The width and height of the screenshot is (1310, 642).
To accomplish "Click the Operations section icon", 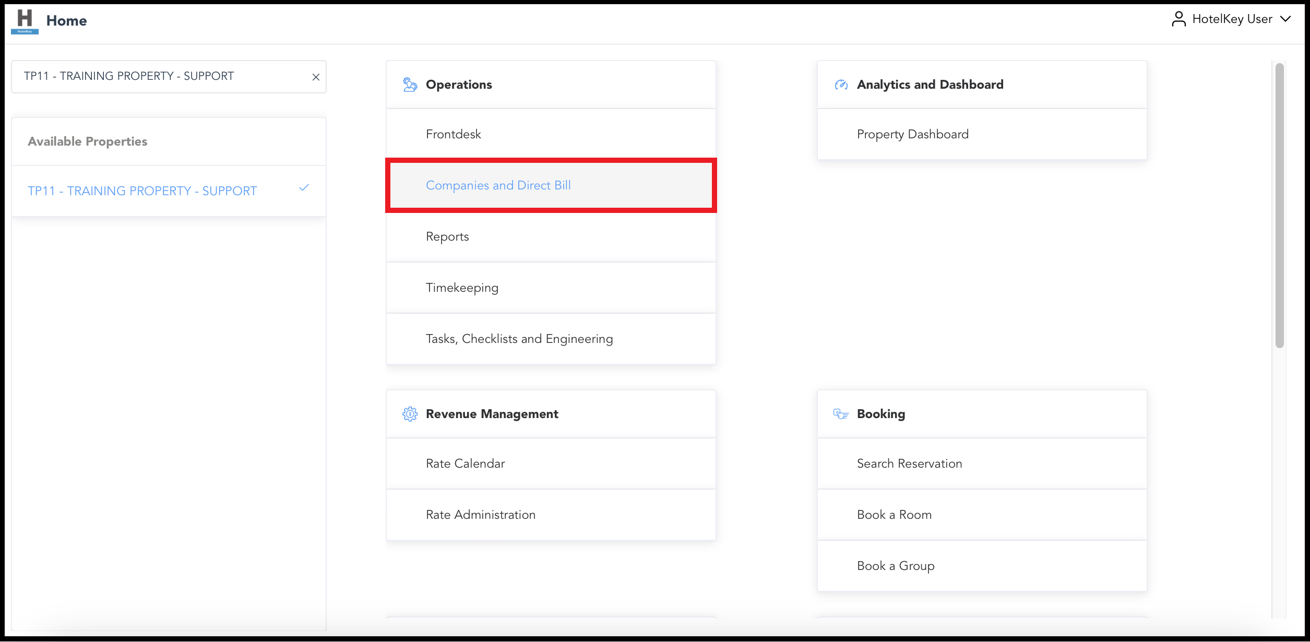I will 410,85.
